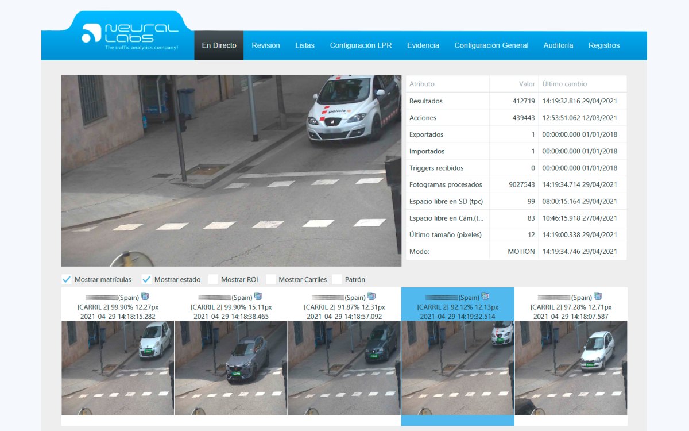Select the Acciones row label

coord(423,118)
